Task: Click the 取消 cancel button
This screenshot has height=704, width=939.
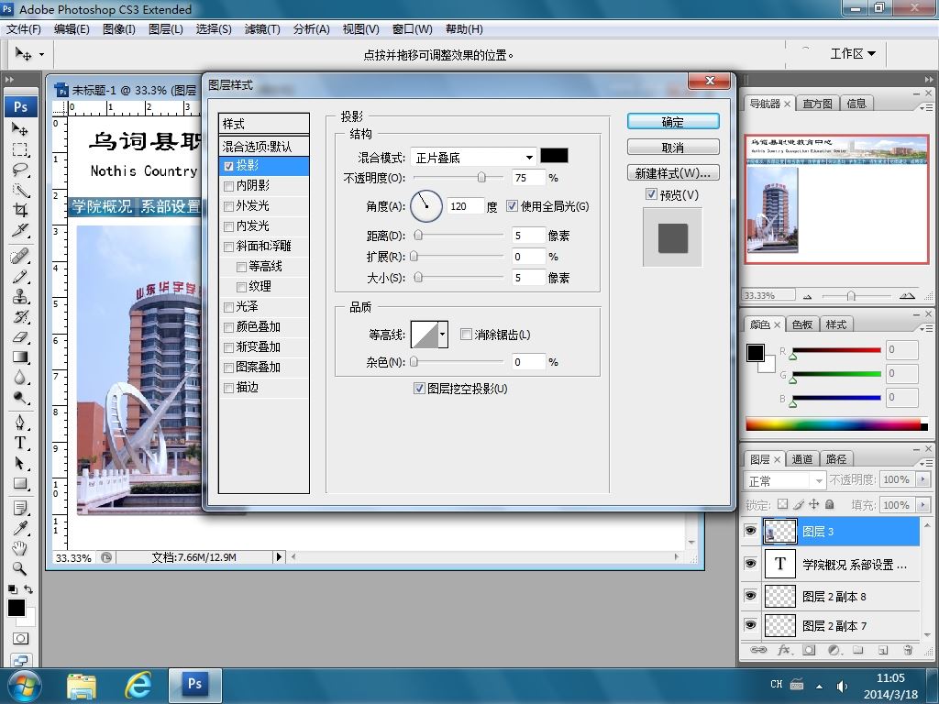Action: pos(673,148)
